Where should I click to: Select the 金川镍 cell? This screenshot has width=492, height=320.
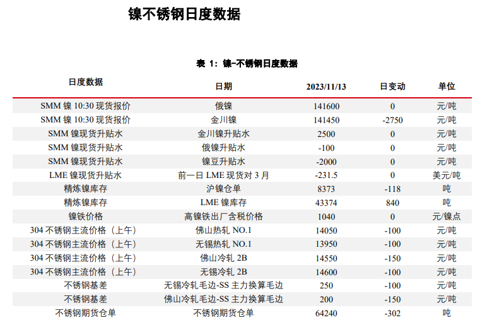point(223,120)
